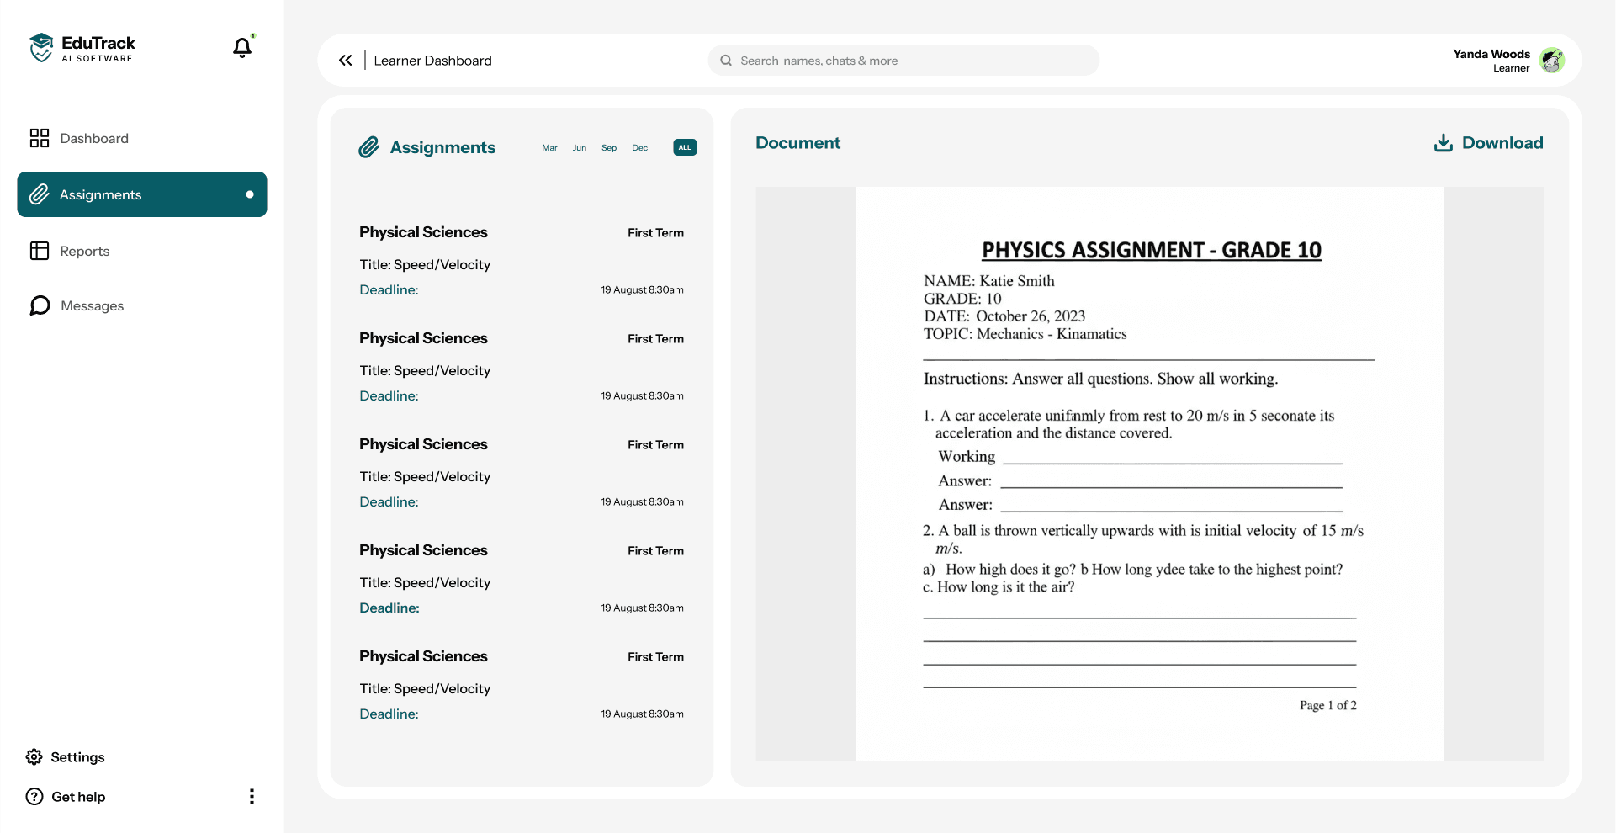The width and height of the screenshot is (1616, 833).
Task: Download the physics assignment document
Action: click(1488, 142)
